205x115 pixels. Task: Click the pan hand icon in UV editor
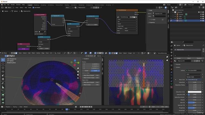(x=167, y=60)
